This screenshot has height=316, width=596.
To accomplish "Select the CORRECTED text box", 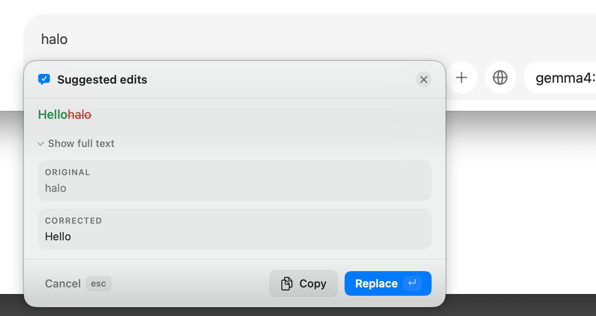I will pos(235,229).
